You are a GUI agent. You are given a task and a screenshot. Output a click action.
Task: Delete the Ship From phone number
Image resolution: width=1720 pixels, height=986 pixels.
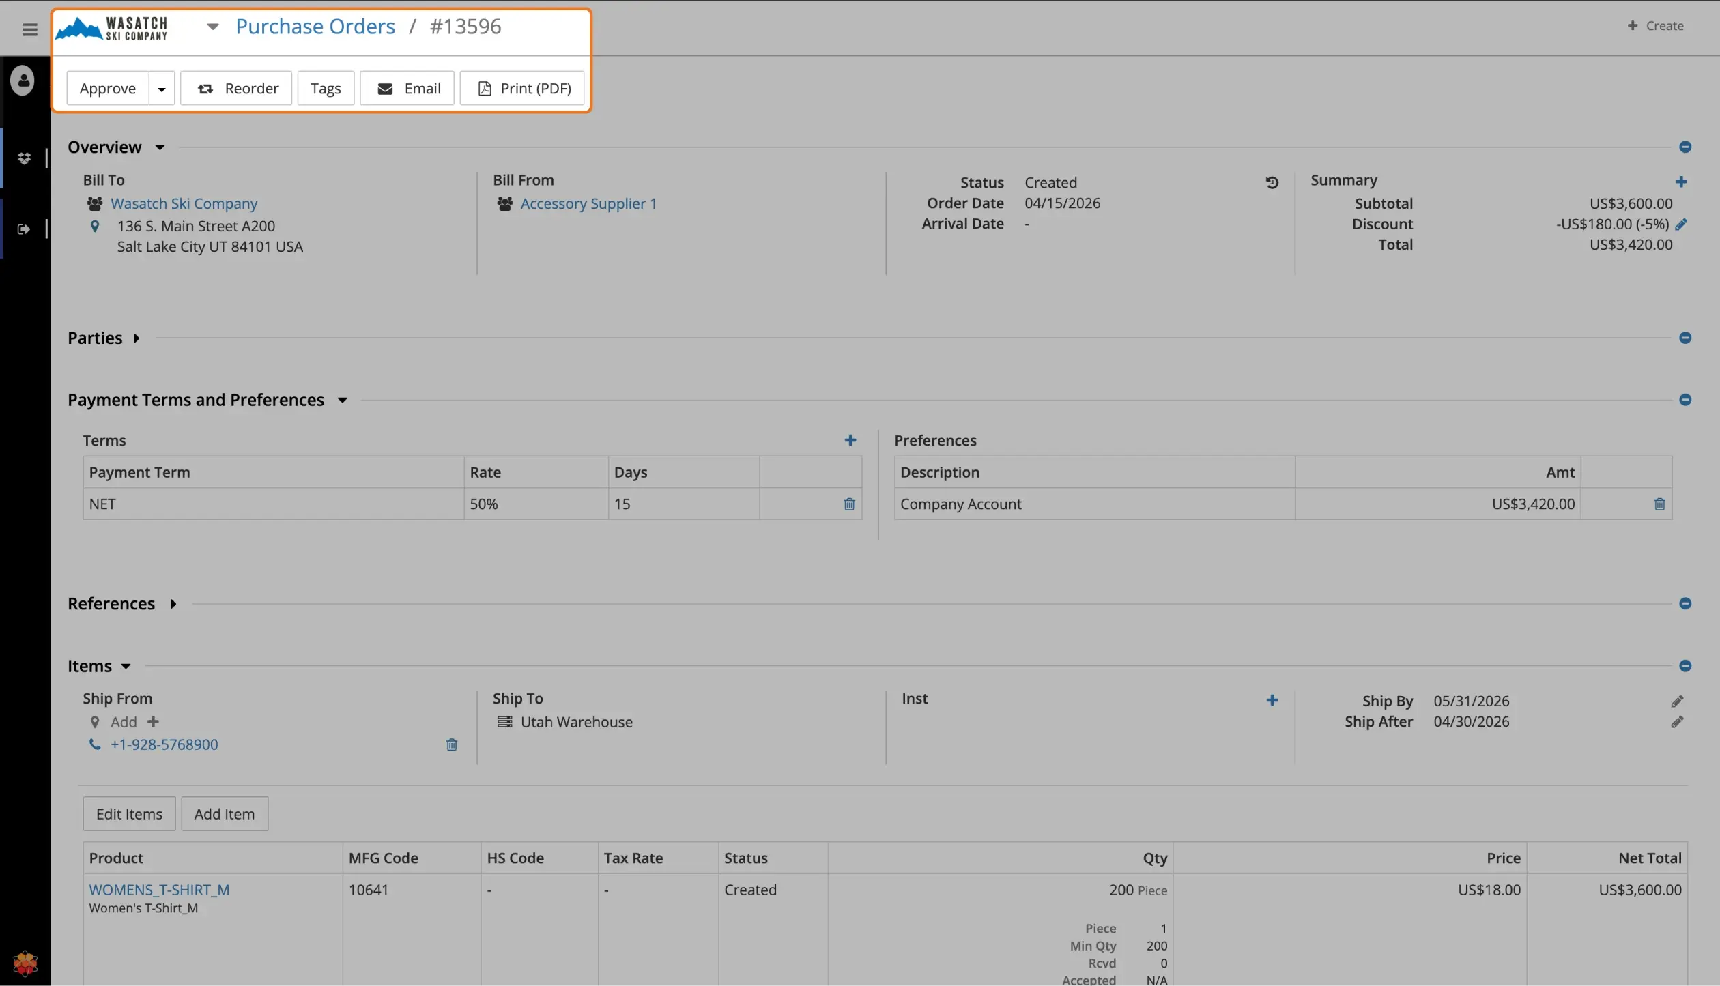(x=452, y=745)
